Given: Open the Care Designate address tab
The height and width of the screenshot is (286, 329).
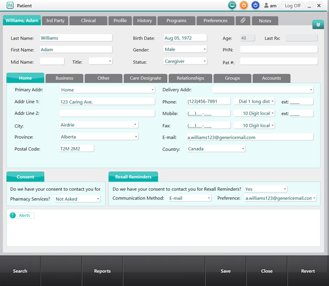Looking at the screenshot, I should tap(145, 78).
